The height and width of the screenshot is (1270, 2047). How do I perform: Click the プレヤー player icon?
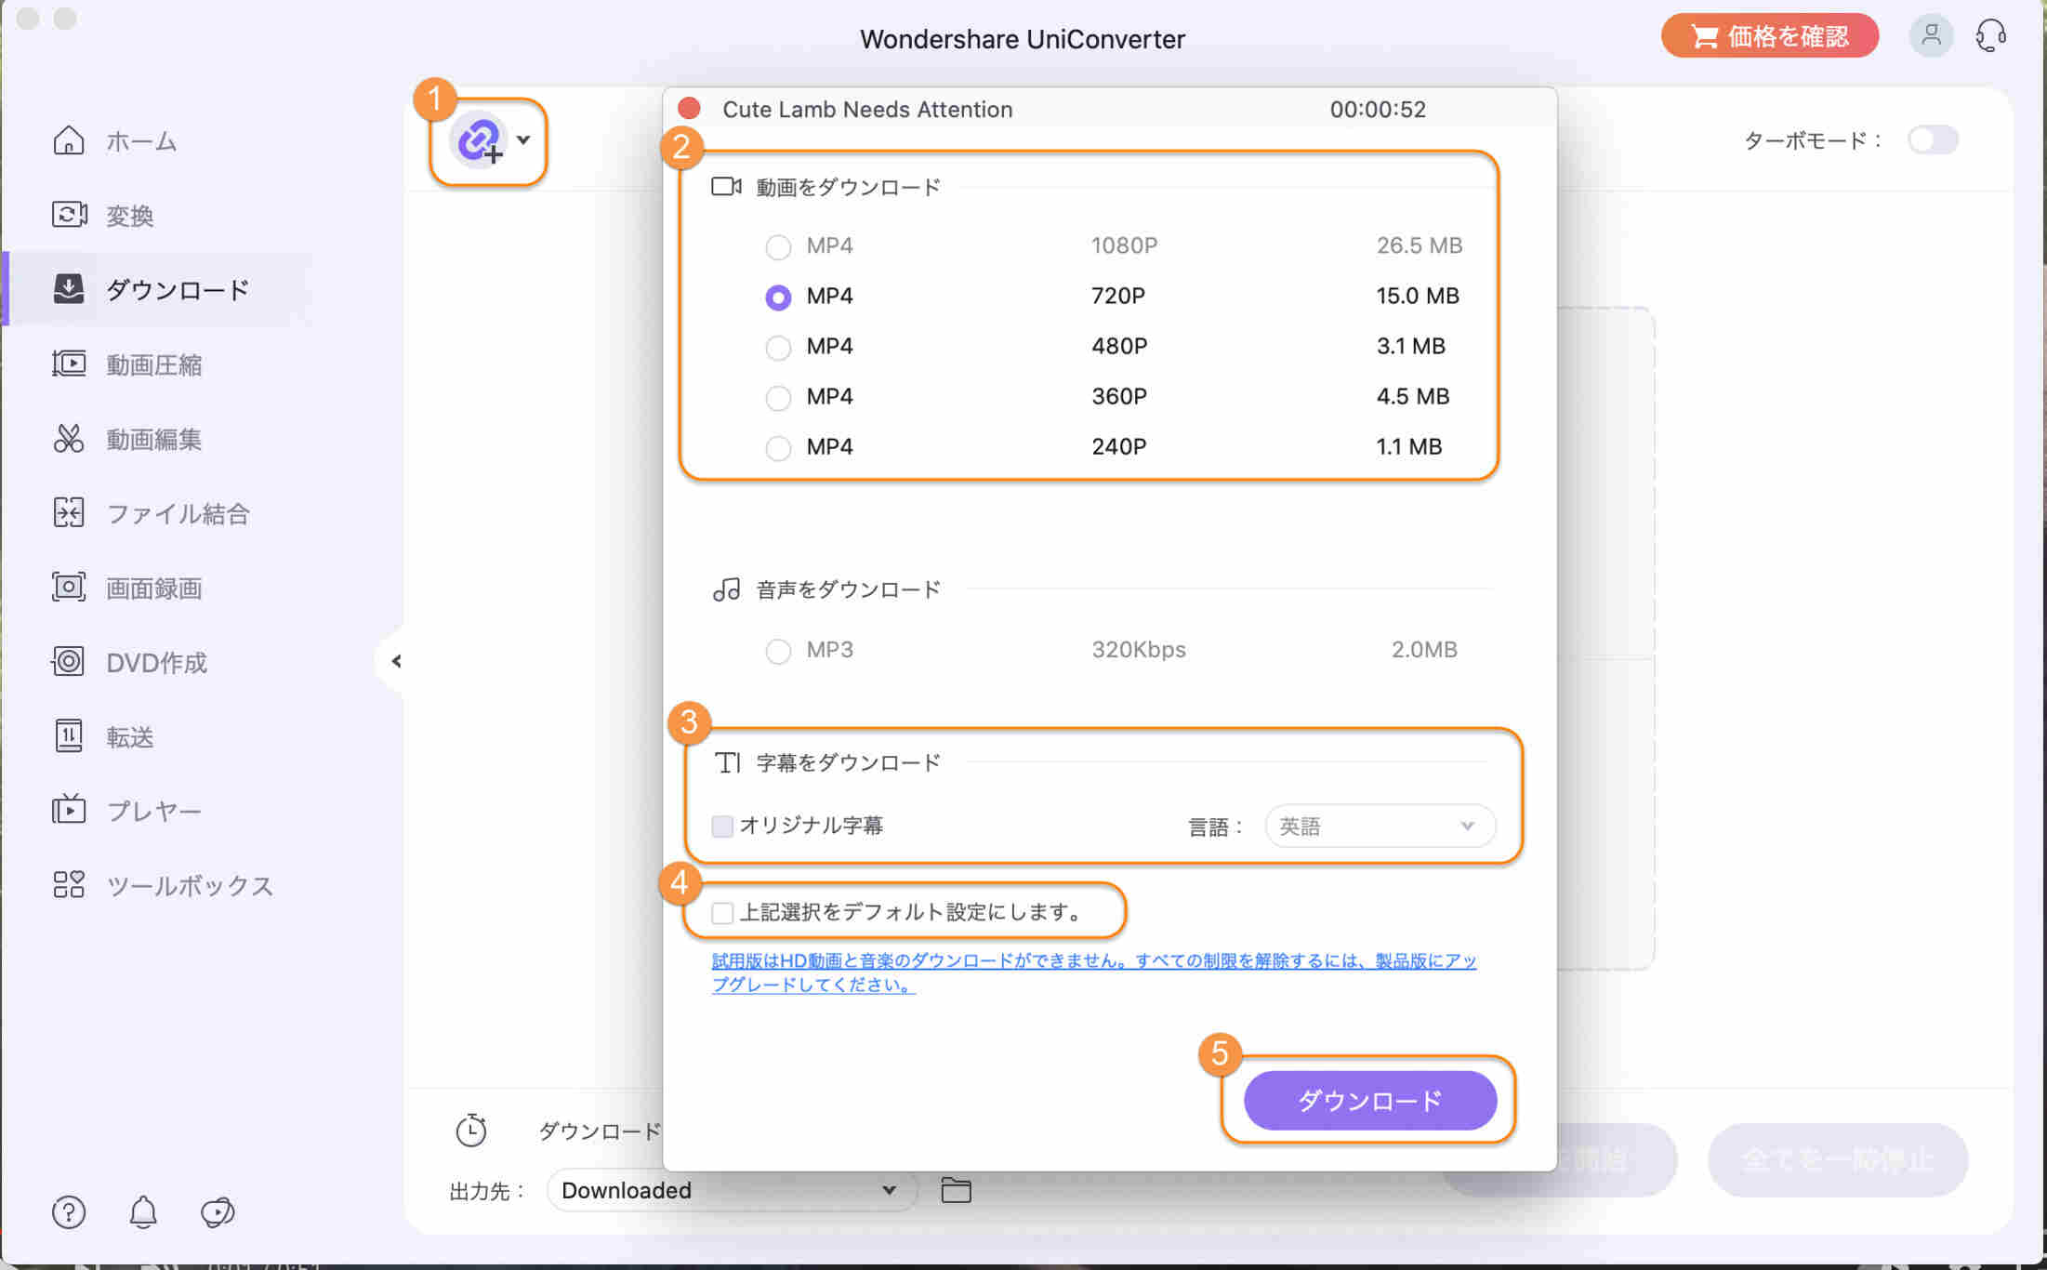pyautogui.click(x=69, y=811)
